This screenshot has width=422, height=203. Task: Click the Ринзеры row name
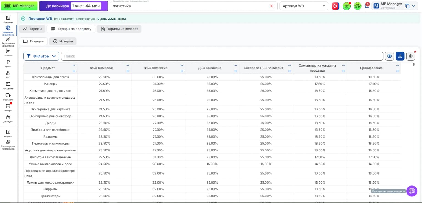click(51, 84)
